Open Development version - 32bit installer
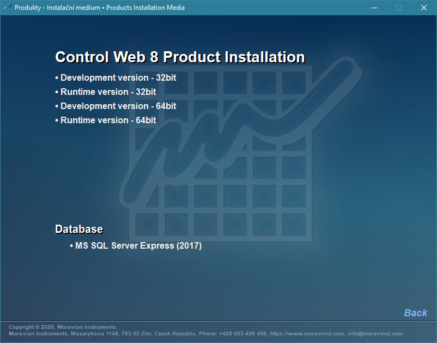Viewport: 437px width, 343px height. [x=118, y=77]
